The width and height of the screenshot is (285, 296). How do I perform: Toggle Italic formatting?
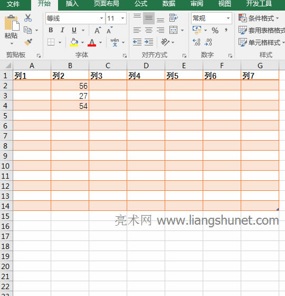[62, 30]
